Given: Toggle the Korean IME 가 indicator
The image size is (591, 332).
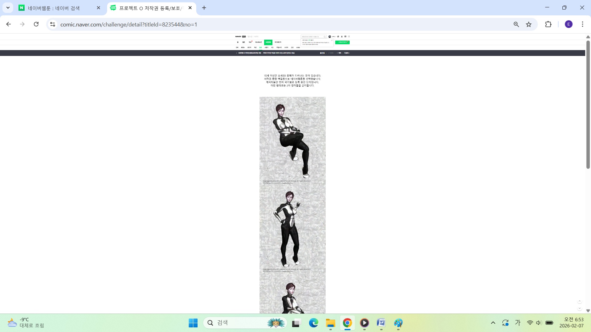Looking at the screenshot, I should pyautogui.click(x=518, y=323).
